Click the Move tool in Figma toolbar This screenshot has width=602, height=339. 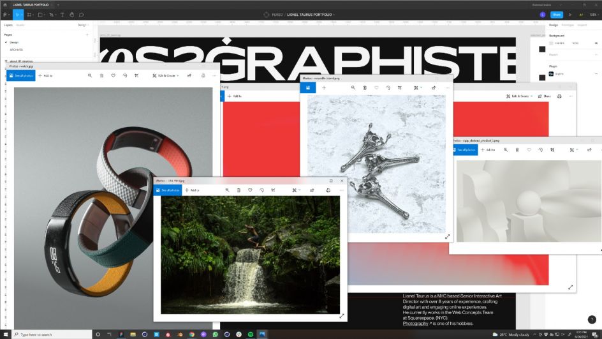pyautogui.click(x=18, y=14)
